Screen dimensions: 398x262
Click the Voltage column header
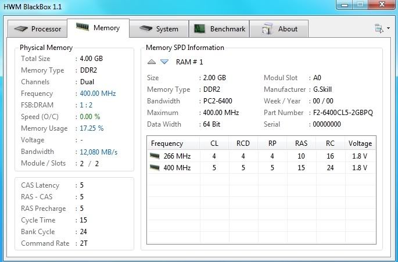tap(360, 143)
